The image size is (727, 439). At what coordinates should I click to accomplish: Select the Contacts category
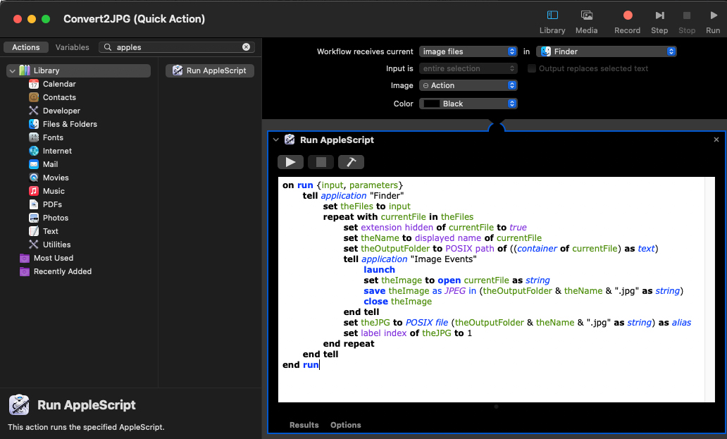point(59,97)
